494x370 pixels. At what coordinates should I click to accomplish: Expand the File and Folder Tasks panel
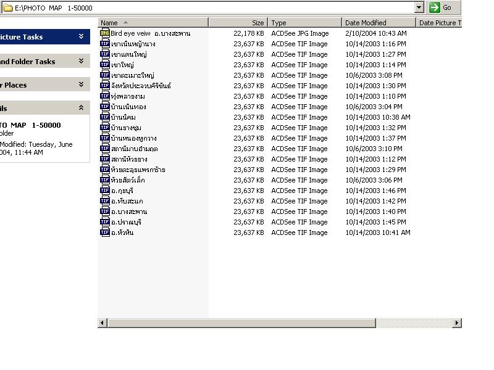[x=81, y=62]
